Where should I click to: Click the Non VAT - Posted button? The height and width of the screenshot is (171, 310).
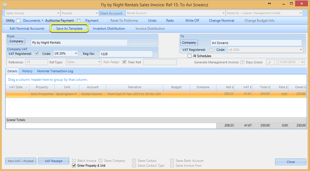21,161
